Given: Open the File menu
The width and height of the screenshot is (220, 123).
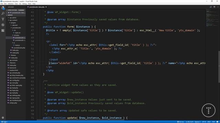Looking at the screenshot, I should coord(2,4).
